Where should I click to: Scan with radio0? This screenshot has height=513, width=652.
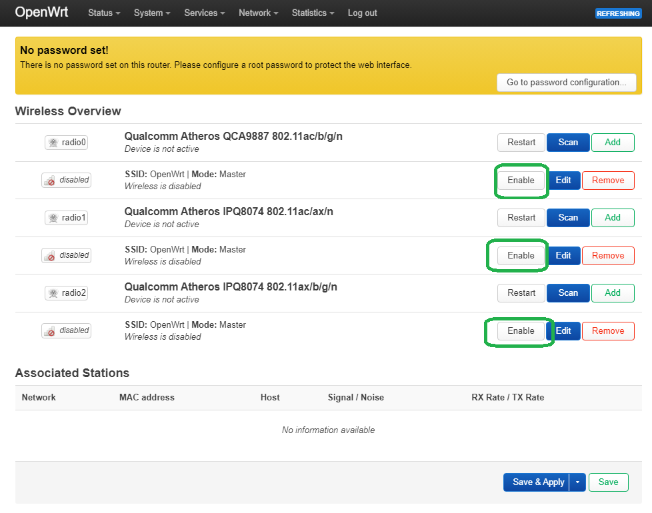tap(568, 143)
